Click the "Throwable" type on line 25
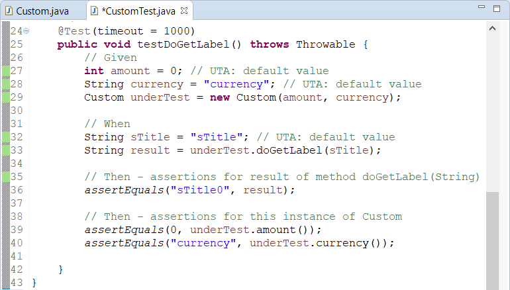This screenshot has height=290, width=510. pyautogui.click(x=325, y=44)
